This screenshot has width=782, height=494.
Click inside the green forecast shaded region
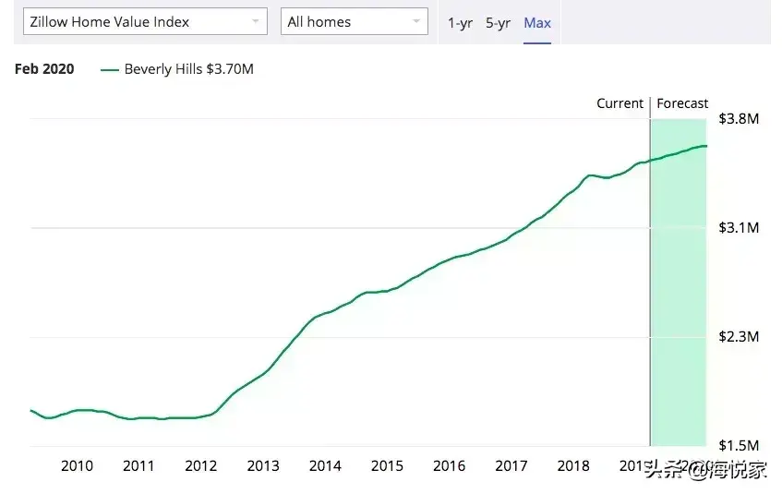tap(679, 295)
